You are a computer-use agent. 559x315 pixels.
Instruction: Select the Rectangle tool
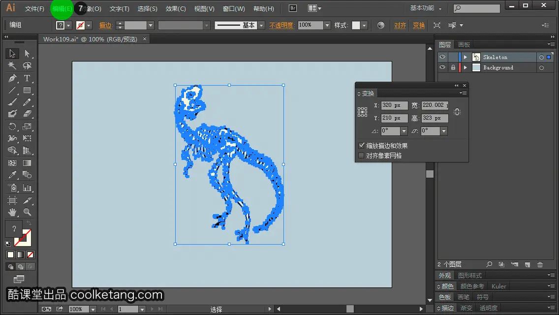27,90
